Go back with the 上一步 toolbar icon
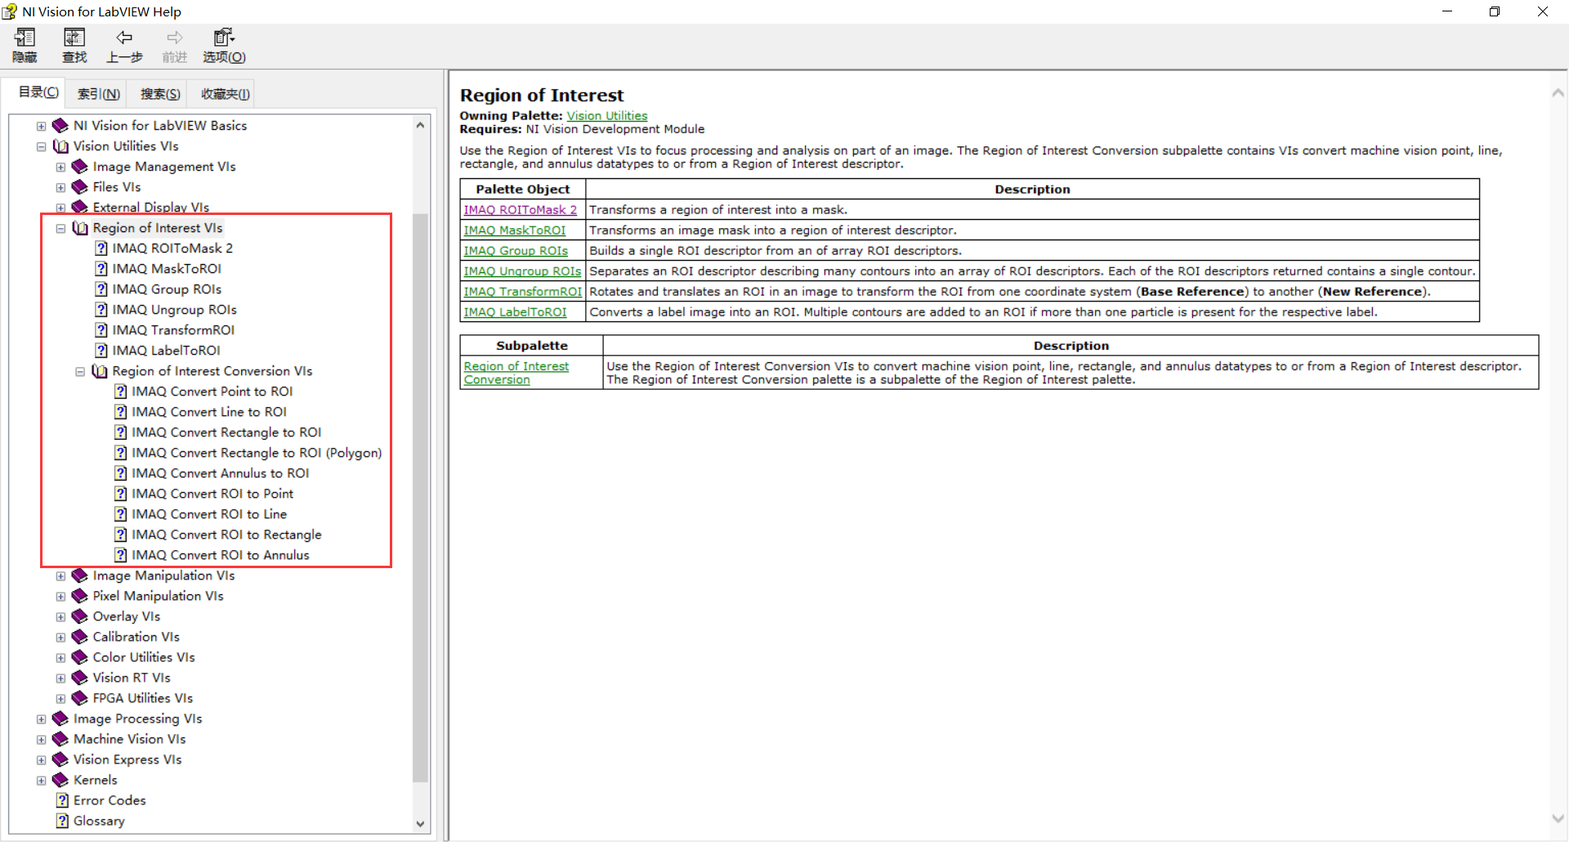This screenshot has height=842, width=1569. pyautogui.click(x=124, y=46)
